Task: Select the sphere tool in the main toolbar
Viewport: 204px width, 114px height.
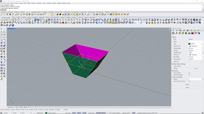Action: (x=35, y=20)
